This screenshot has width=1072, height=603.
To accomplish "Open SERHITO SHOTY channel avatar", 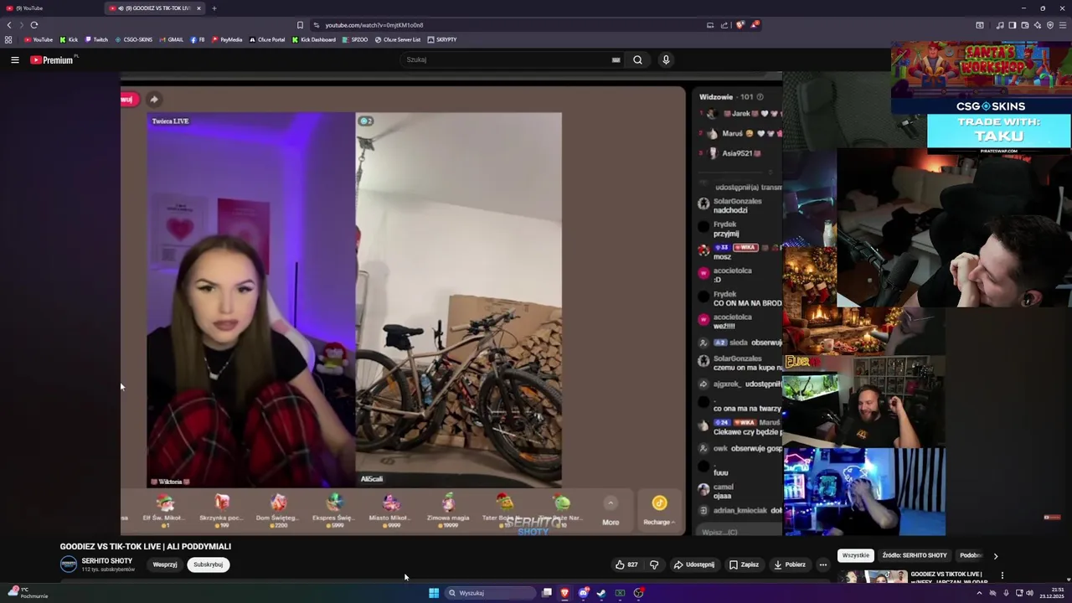I will [69, 564].
